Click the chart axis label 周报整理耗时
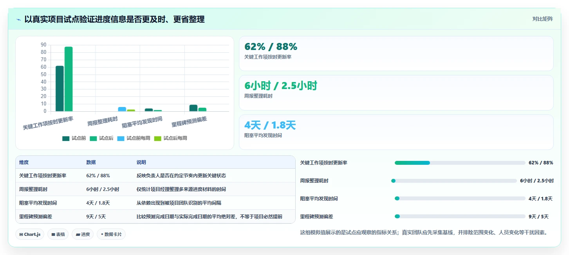 (x=102, y=122)
